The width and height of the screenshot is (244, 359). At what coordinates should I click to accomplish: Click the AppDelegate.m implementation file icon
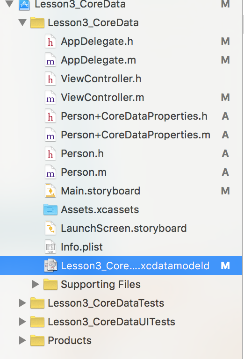coord(50,60)
